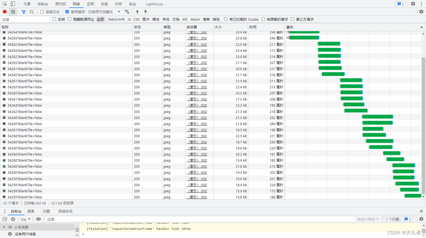Clear the network log with the clear icon
The image size is (426, 238).
coord(13,12)
